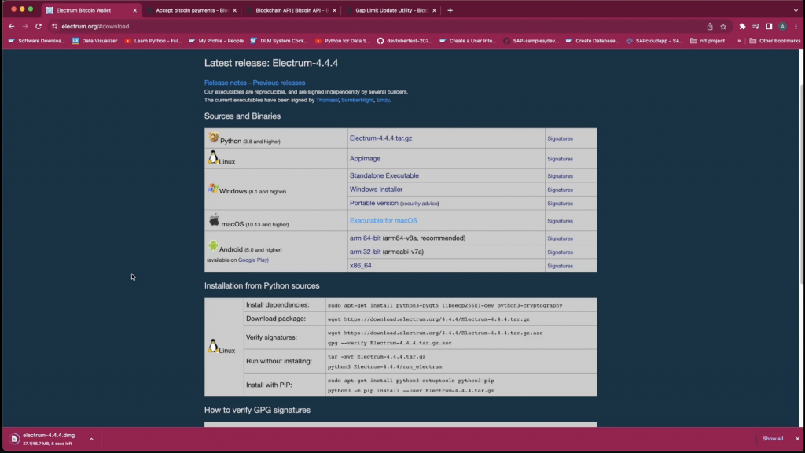Open the Python for Data S... bookmark

(x=343, y=41)
